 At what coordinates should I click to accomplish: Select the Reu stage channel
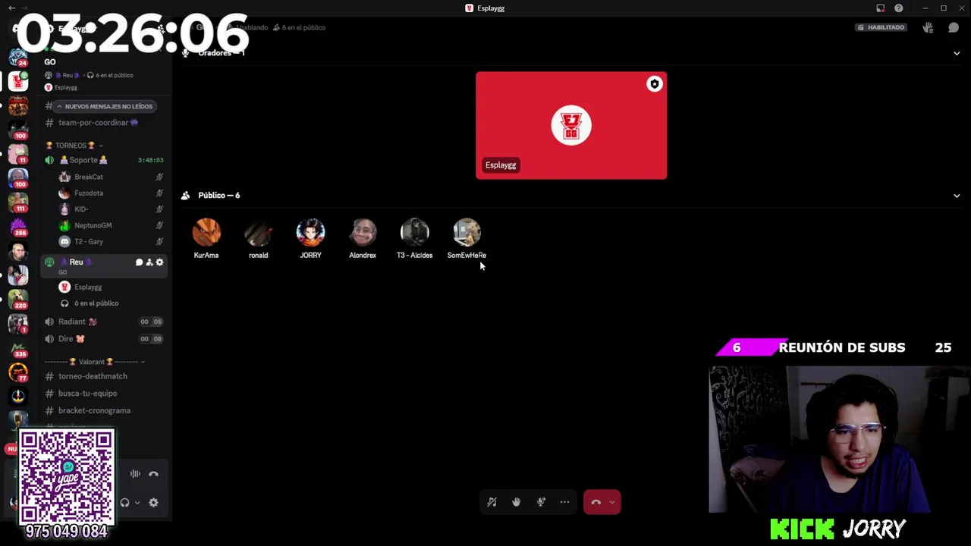point(104,265)
